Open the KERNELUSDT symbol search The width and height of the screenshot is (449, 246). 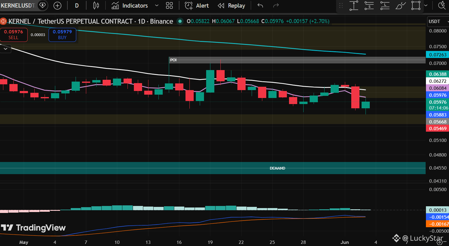pyautogui.click(x=18, y=5)
